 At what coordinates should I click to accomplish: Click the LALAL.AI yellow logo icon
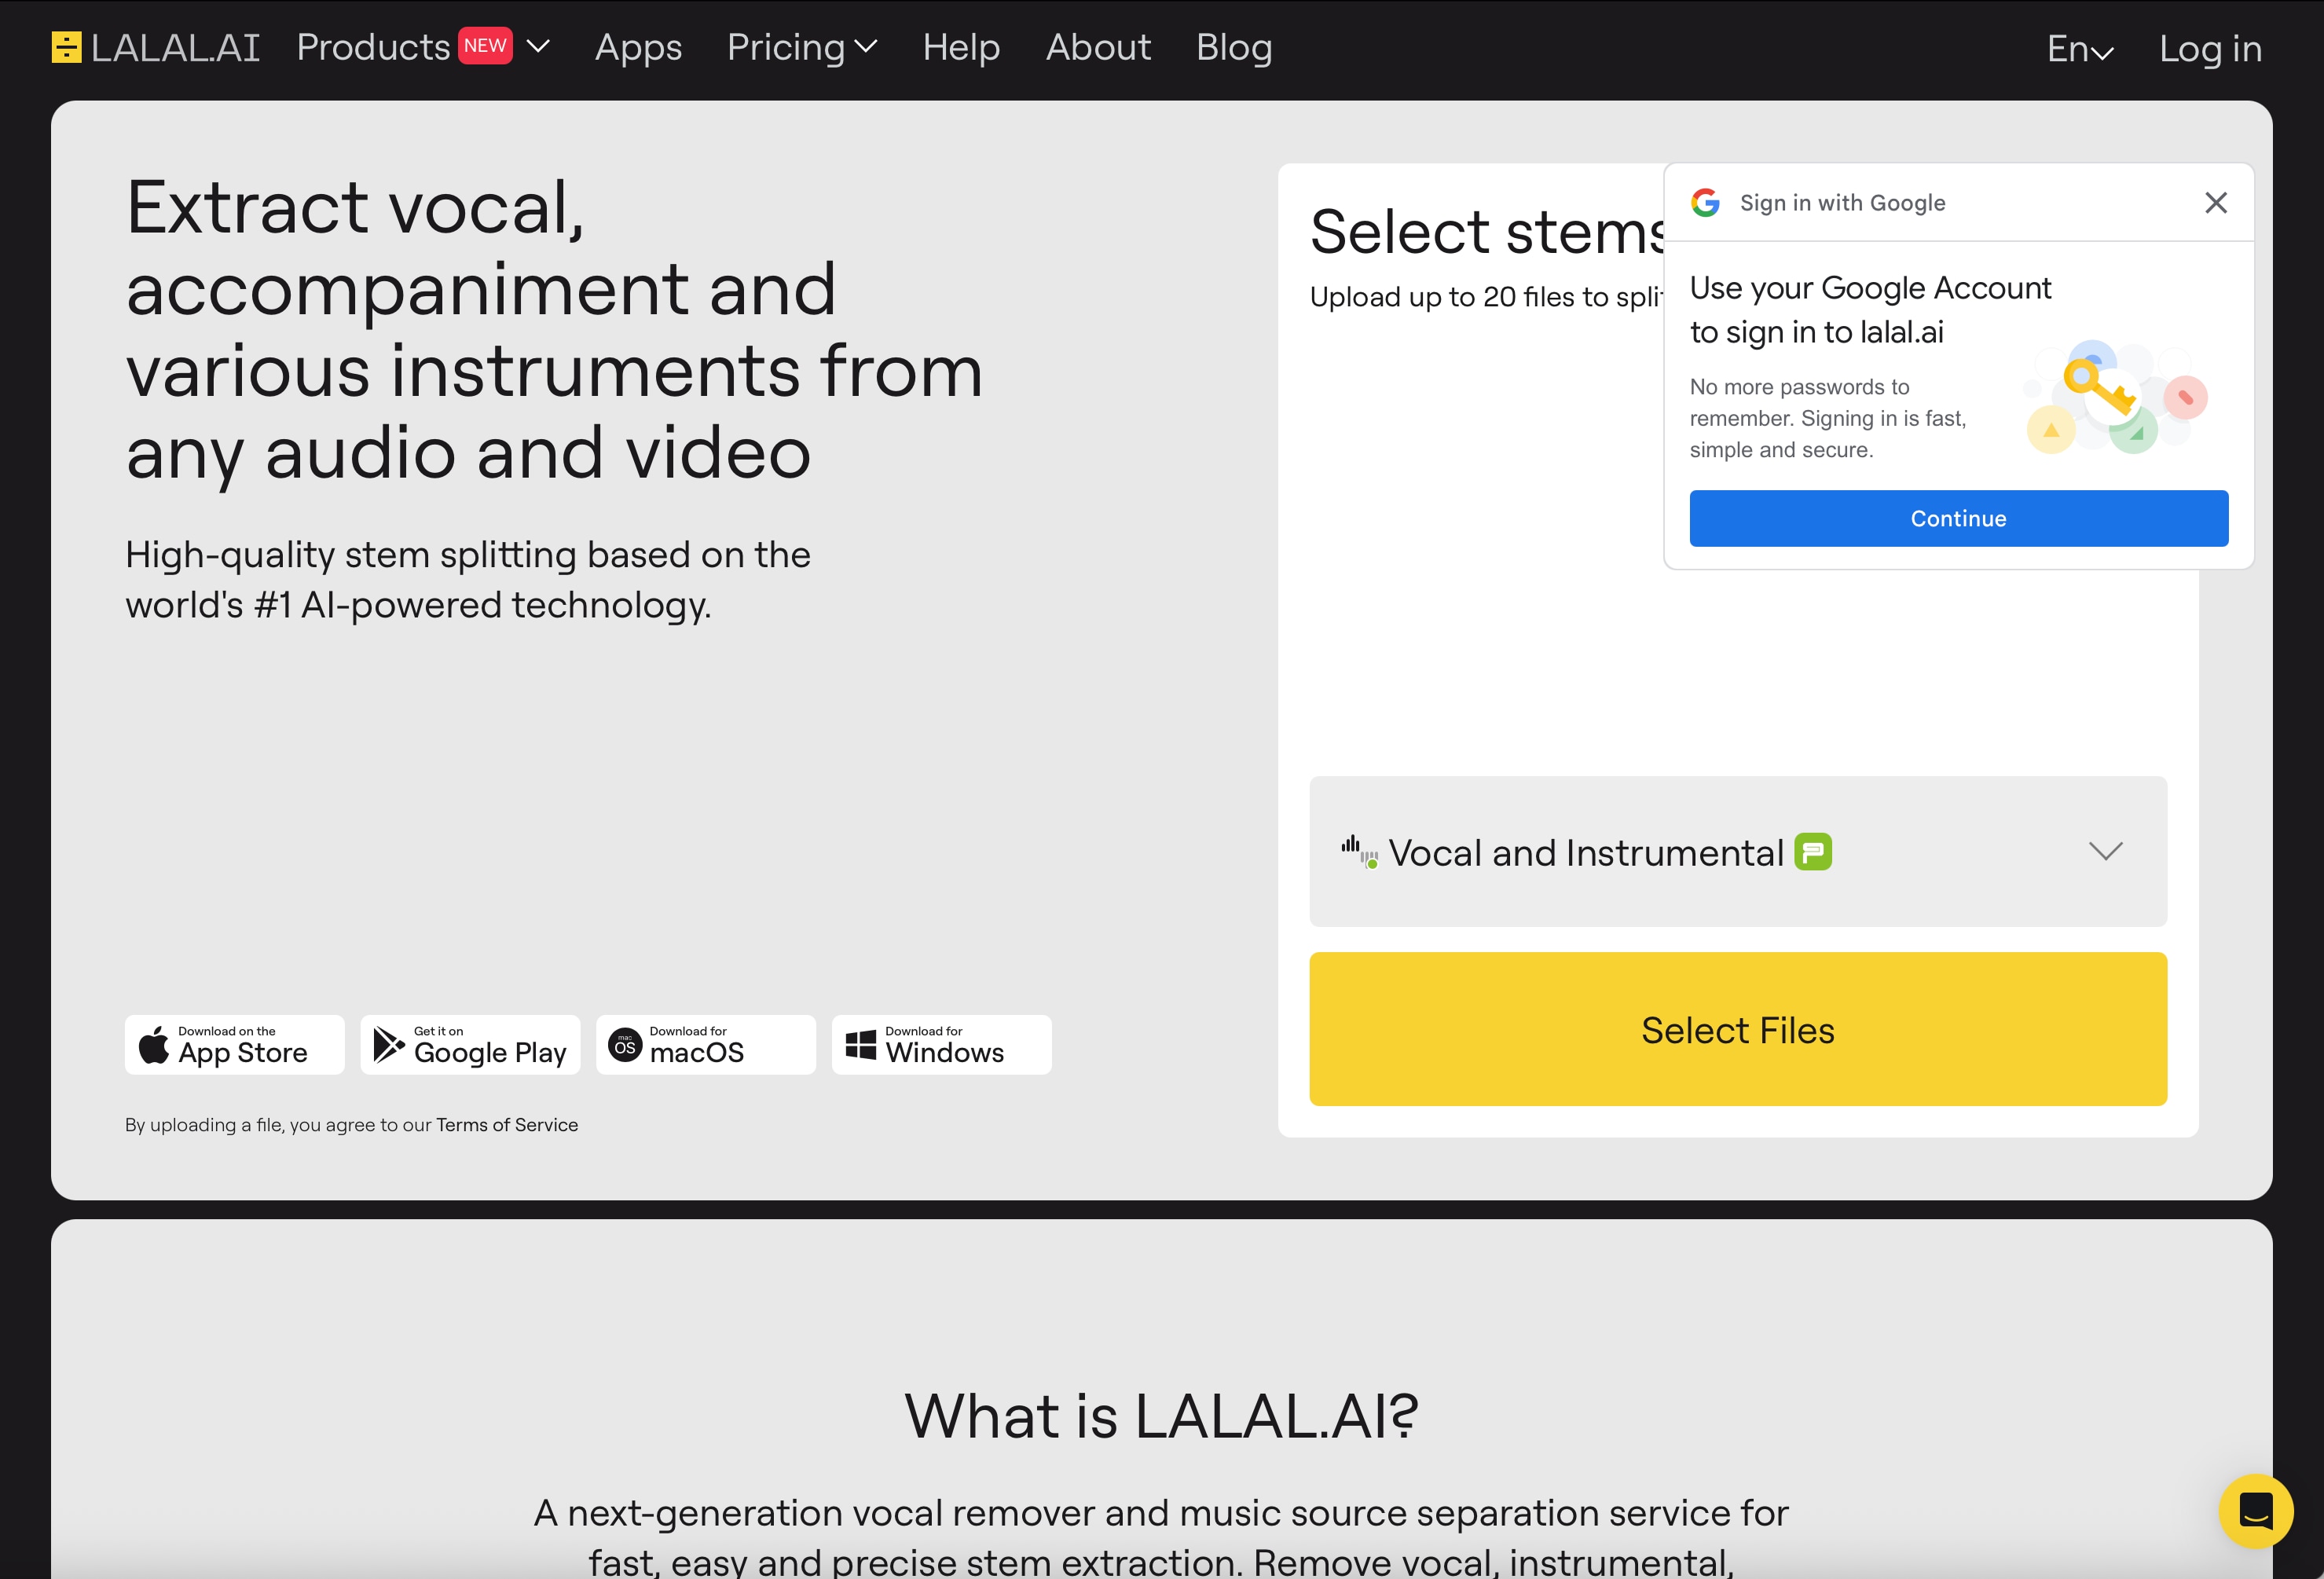(x=66, y=47)
